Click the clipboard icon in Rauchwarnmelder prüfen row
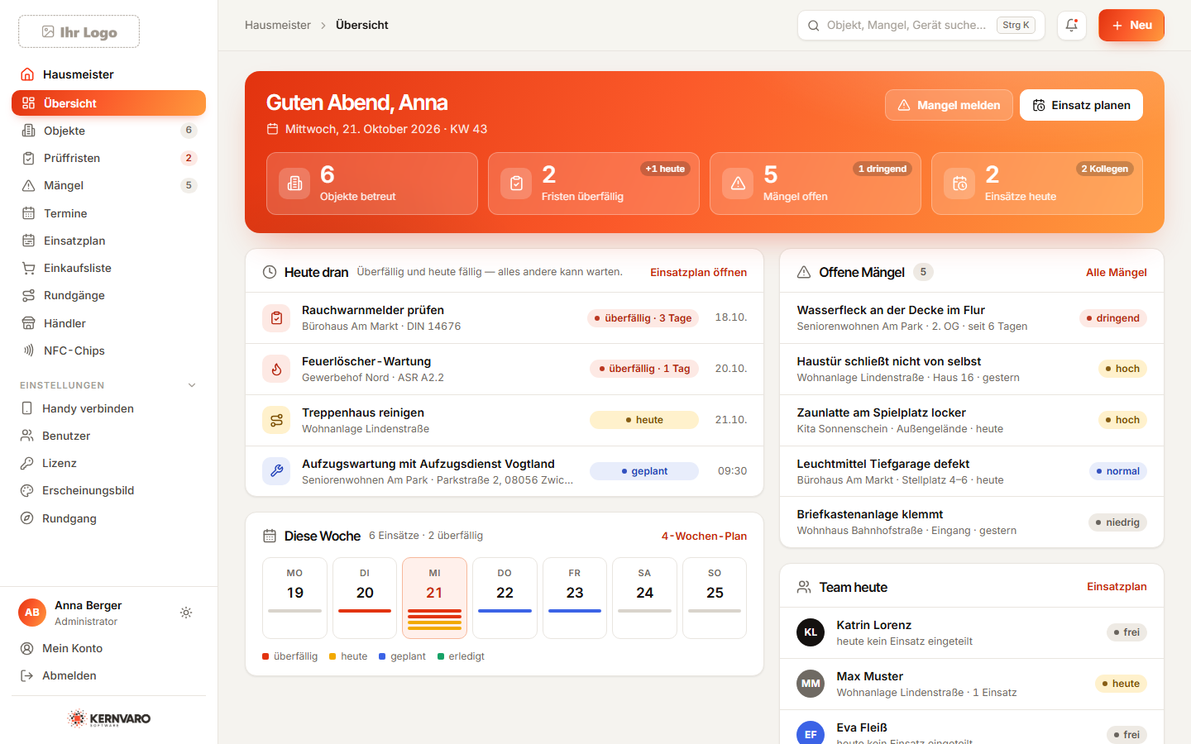 point(276,318)
